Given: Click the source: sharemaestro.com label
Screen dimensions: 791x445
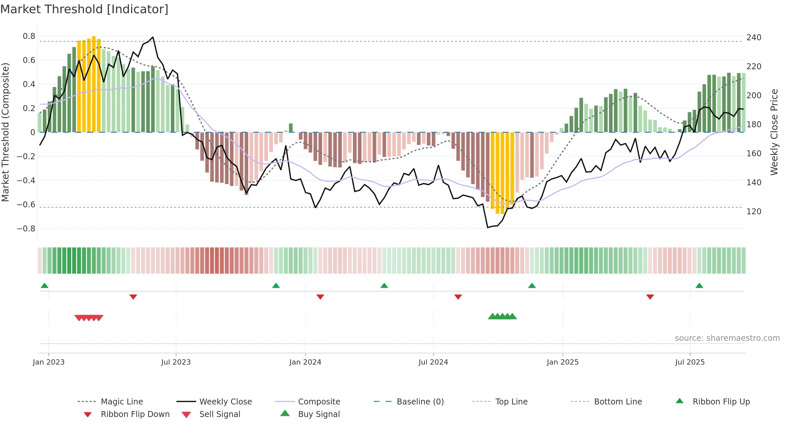Looking at the screenshot, I should (x=727, y=338).
